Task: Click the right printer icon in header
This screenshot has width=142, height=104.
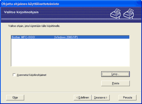Action: [x=129, y=13]
